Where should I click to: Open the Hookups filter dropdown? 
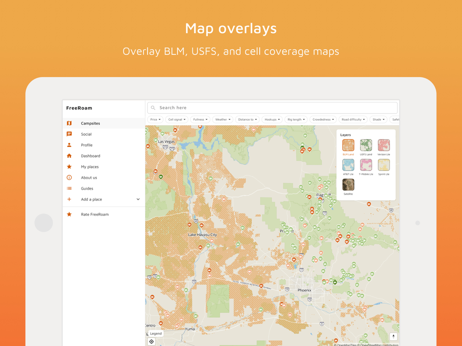272,119
